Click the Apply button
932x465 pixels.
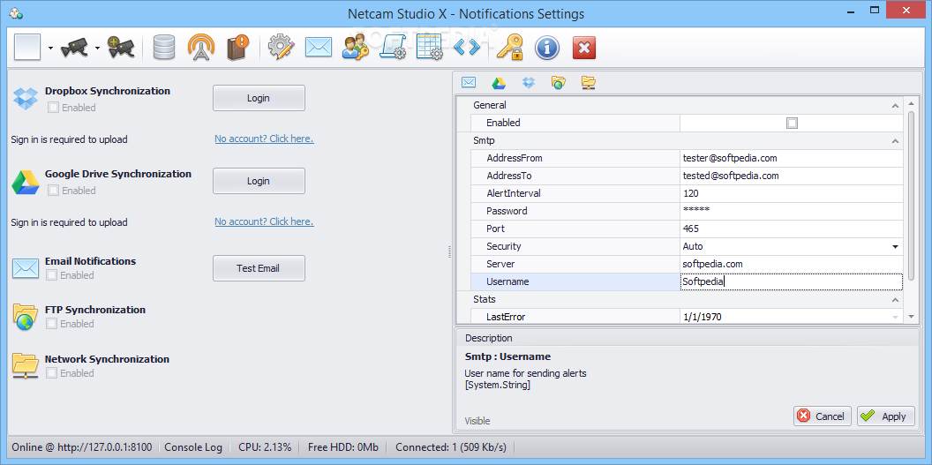(885, 416)
